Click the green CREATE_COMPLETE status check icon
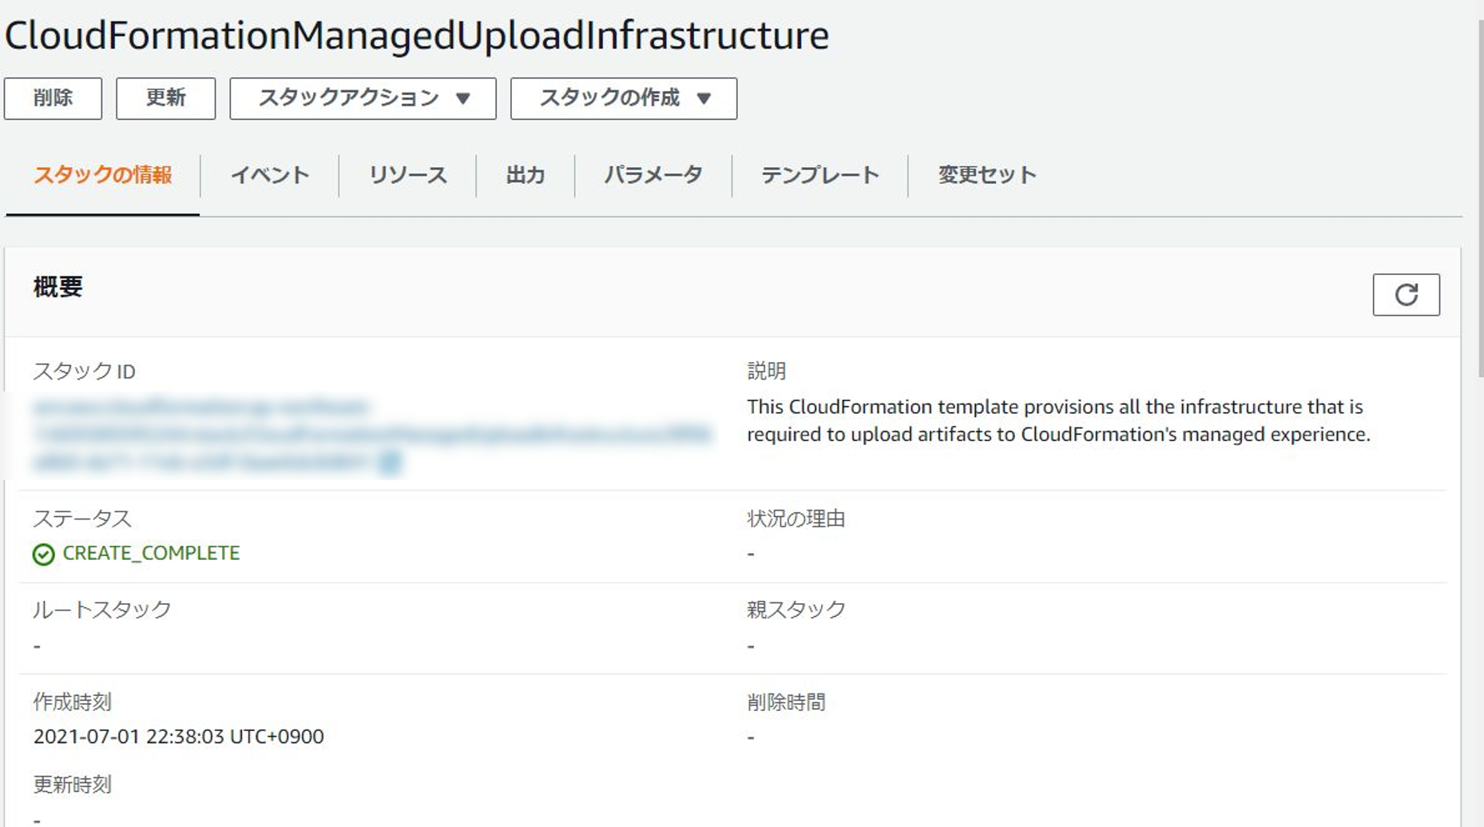Screen dimensions: 1484x827 click(x=44, y=554)
